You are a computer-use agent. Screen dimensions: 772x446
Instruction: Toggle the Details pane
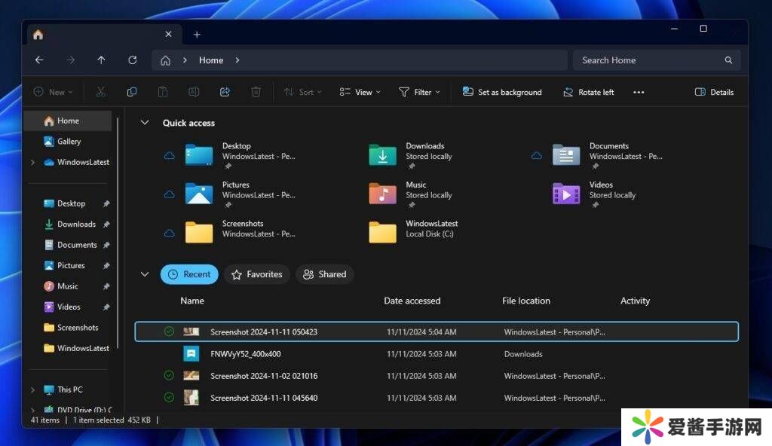pos(713,92)
